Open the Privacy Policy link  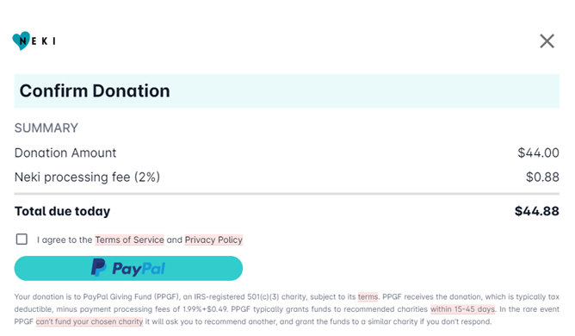[x=213, y=240]
